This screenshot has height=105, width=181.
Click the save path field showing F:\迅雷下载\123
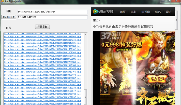pyautogui.click(x=52, y=17)
